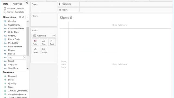The width and height of the screenshot is (174, 98).
Task: Click the view data grid icon beside Dimensions
Action: [20, 17]
